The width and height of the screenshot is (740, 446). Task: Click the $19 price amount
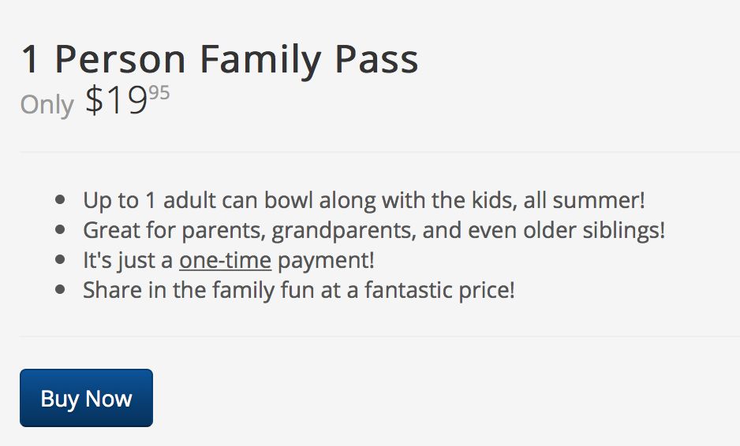[x=117, y=101]
